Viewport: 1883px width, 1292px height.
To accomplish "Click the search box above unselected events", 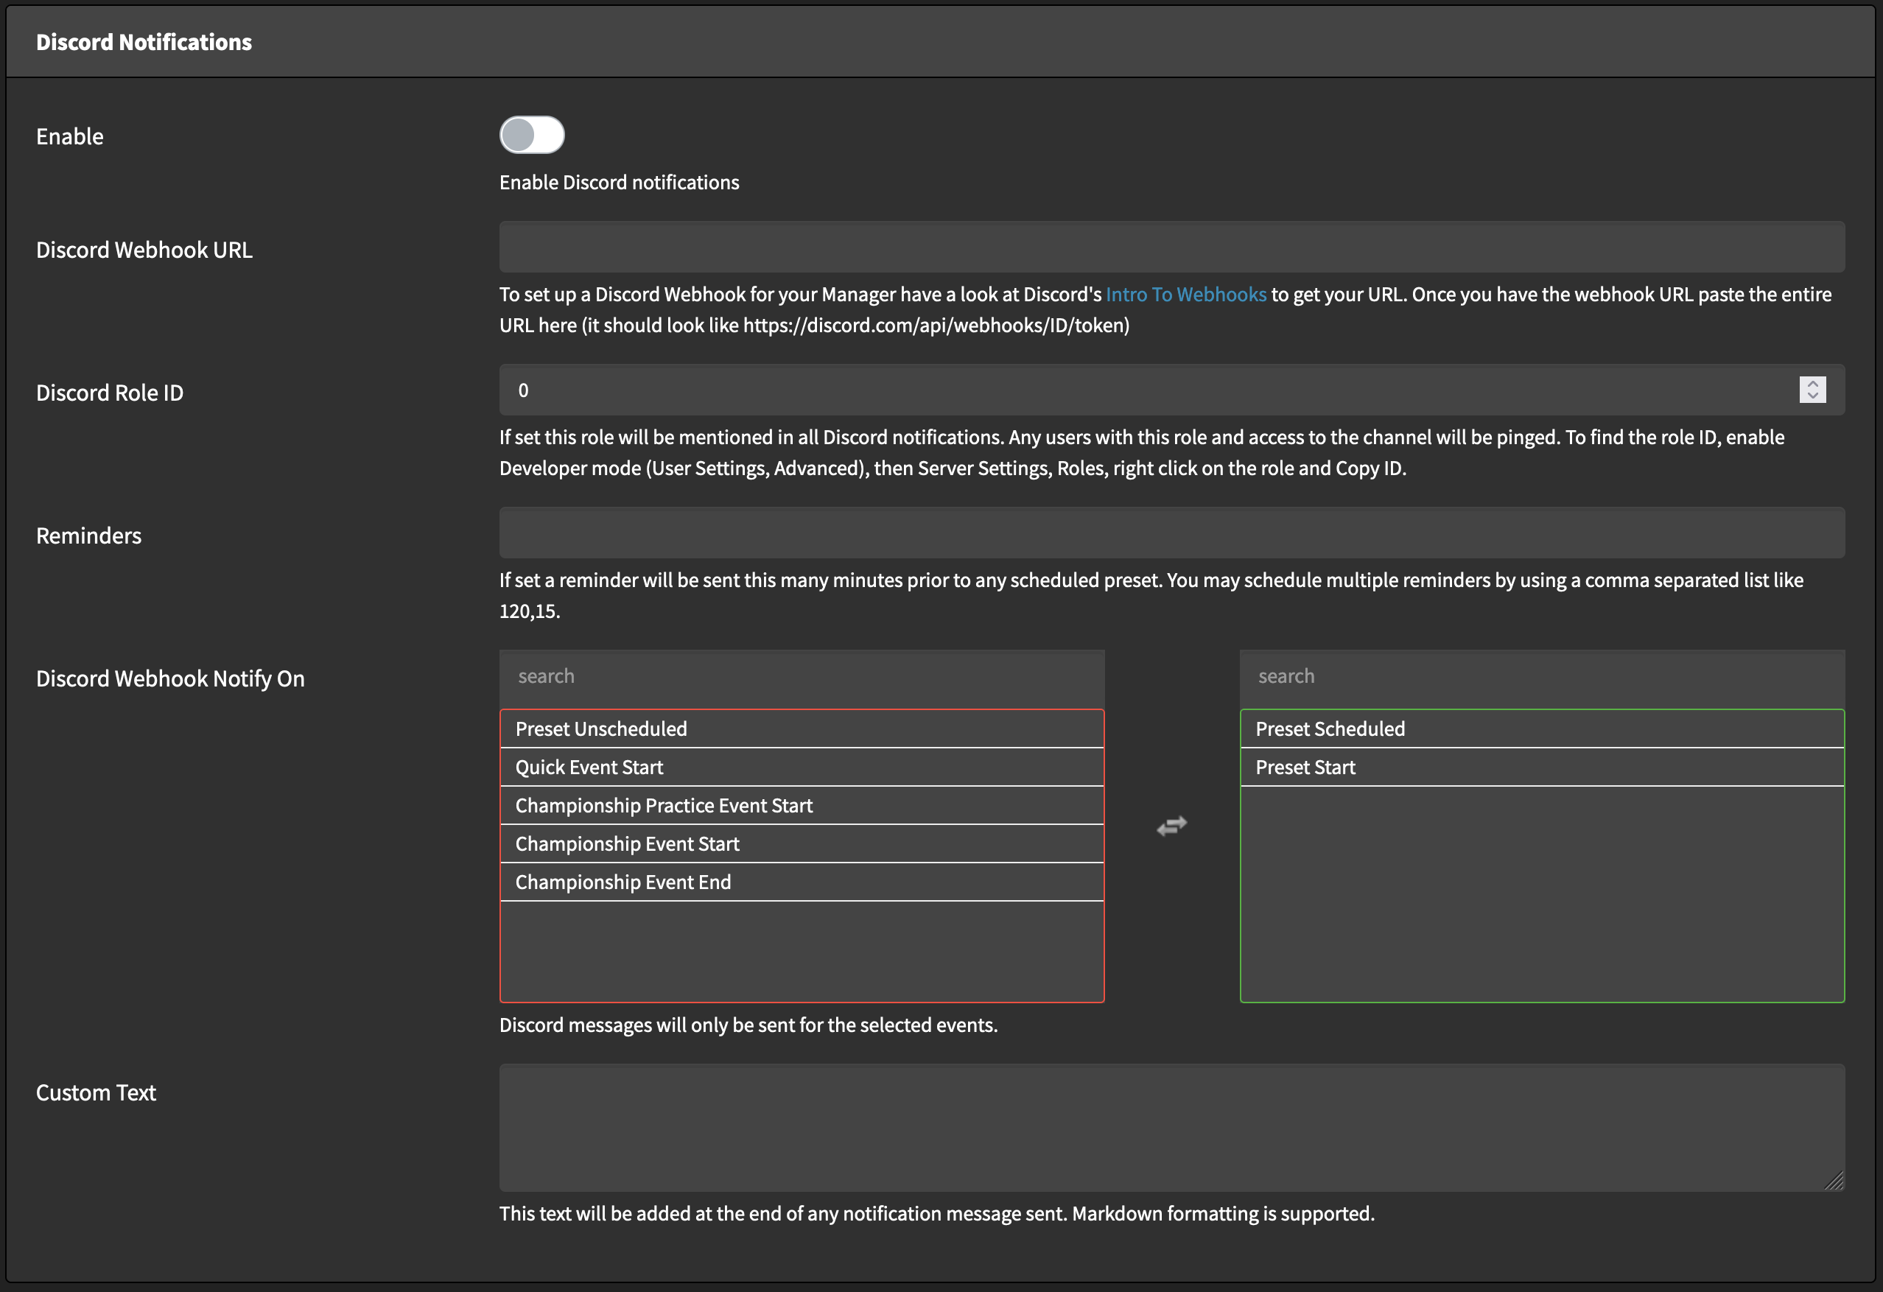I will [x=802, y=676].
